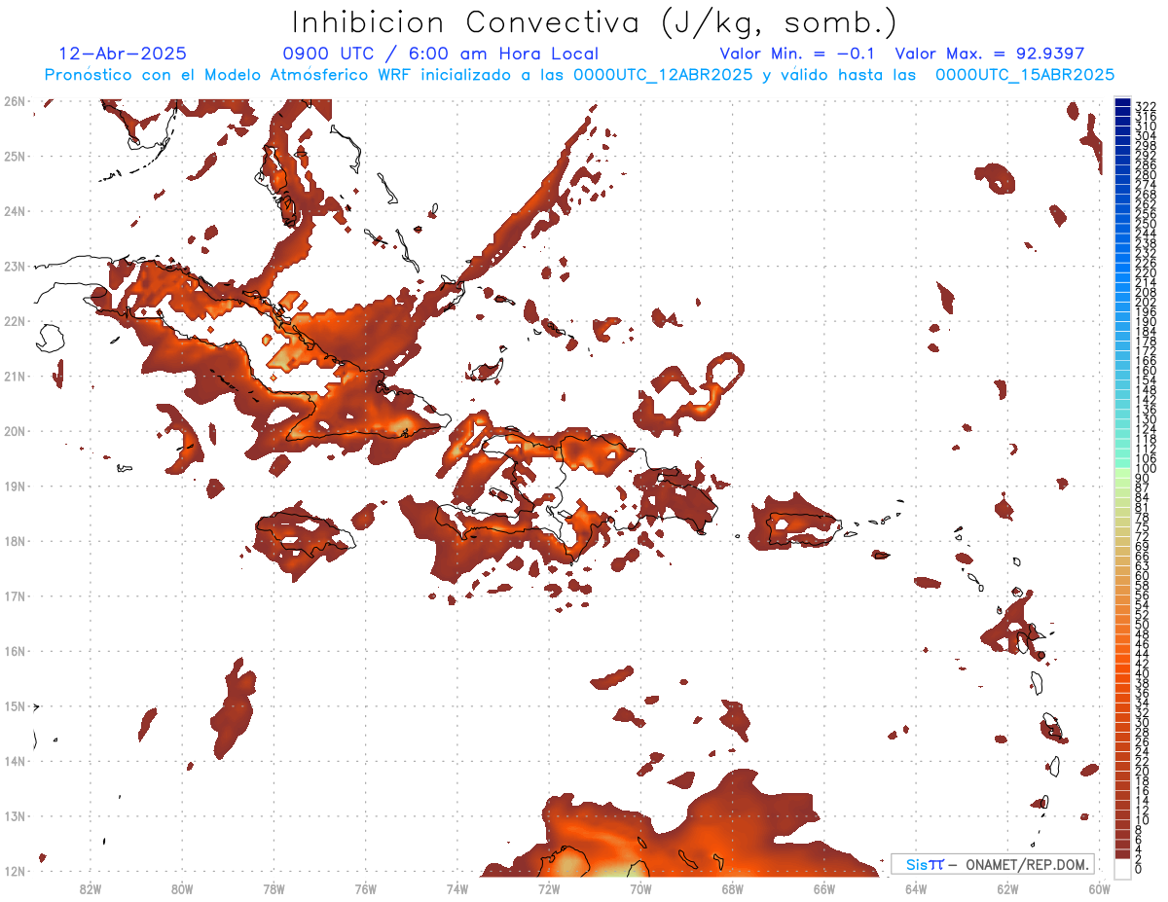Click the 64W longitude label
1168x902 pixels.
pos(915,888)
